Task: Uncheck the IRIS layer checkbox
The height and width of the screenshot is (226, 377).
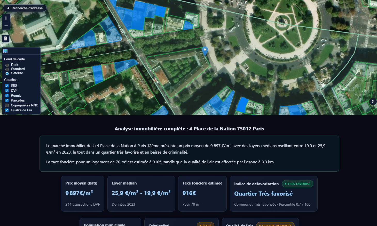Action: [7, 86]
